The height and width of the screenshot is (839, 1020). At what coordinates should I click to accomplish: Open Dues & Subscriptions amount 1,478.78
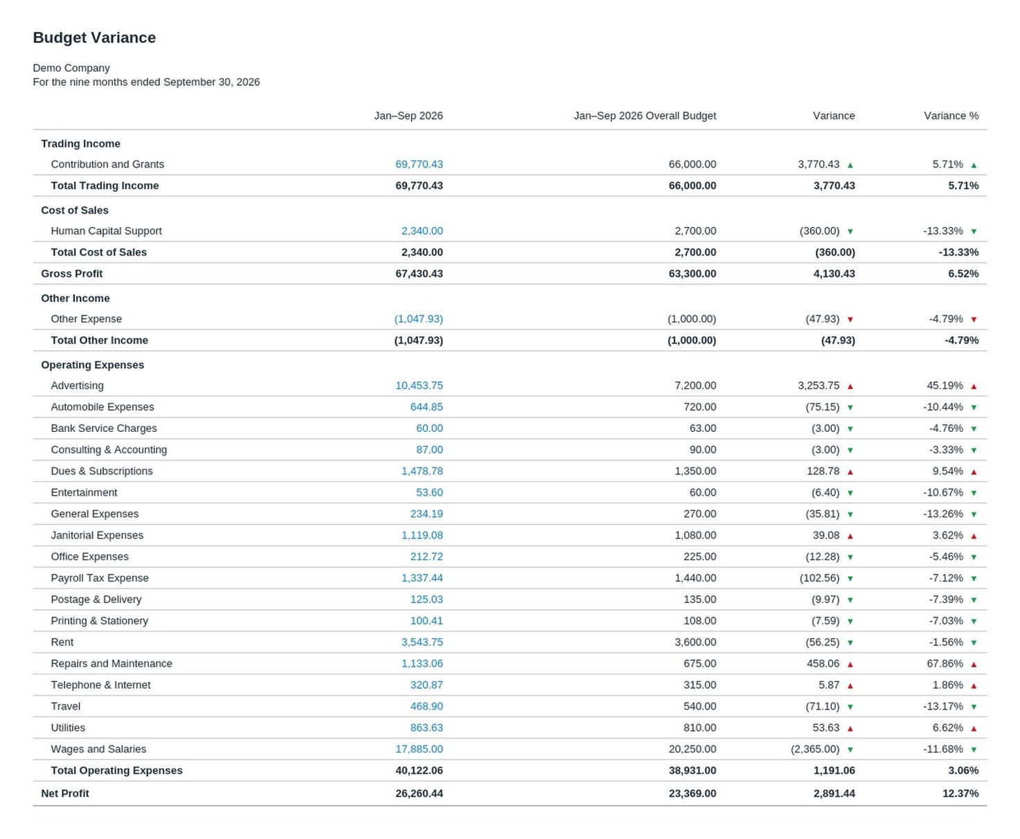[422, 471]
